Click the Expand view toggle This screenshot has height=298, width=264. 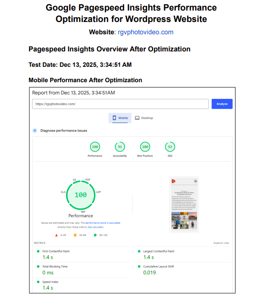tap(221, 243)
